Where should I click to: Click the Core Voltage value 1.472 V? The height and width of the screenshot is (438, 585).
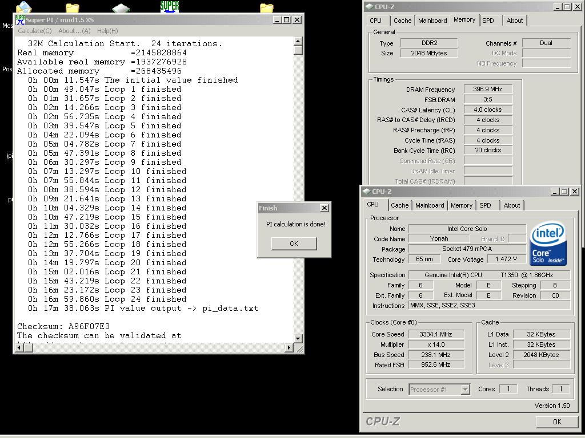506,259
